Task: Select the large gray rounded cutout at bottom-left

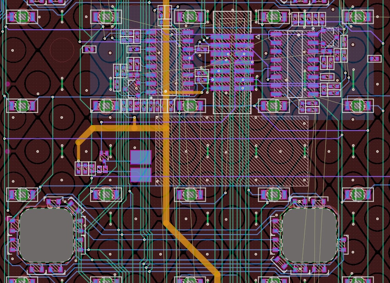Action: [47, 235]
